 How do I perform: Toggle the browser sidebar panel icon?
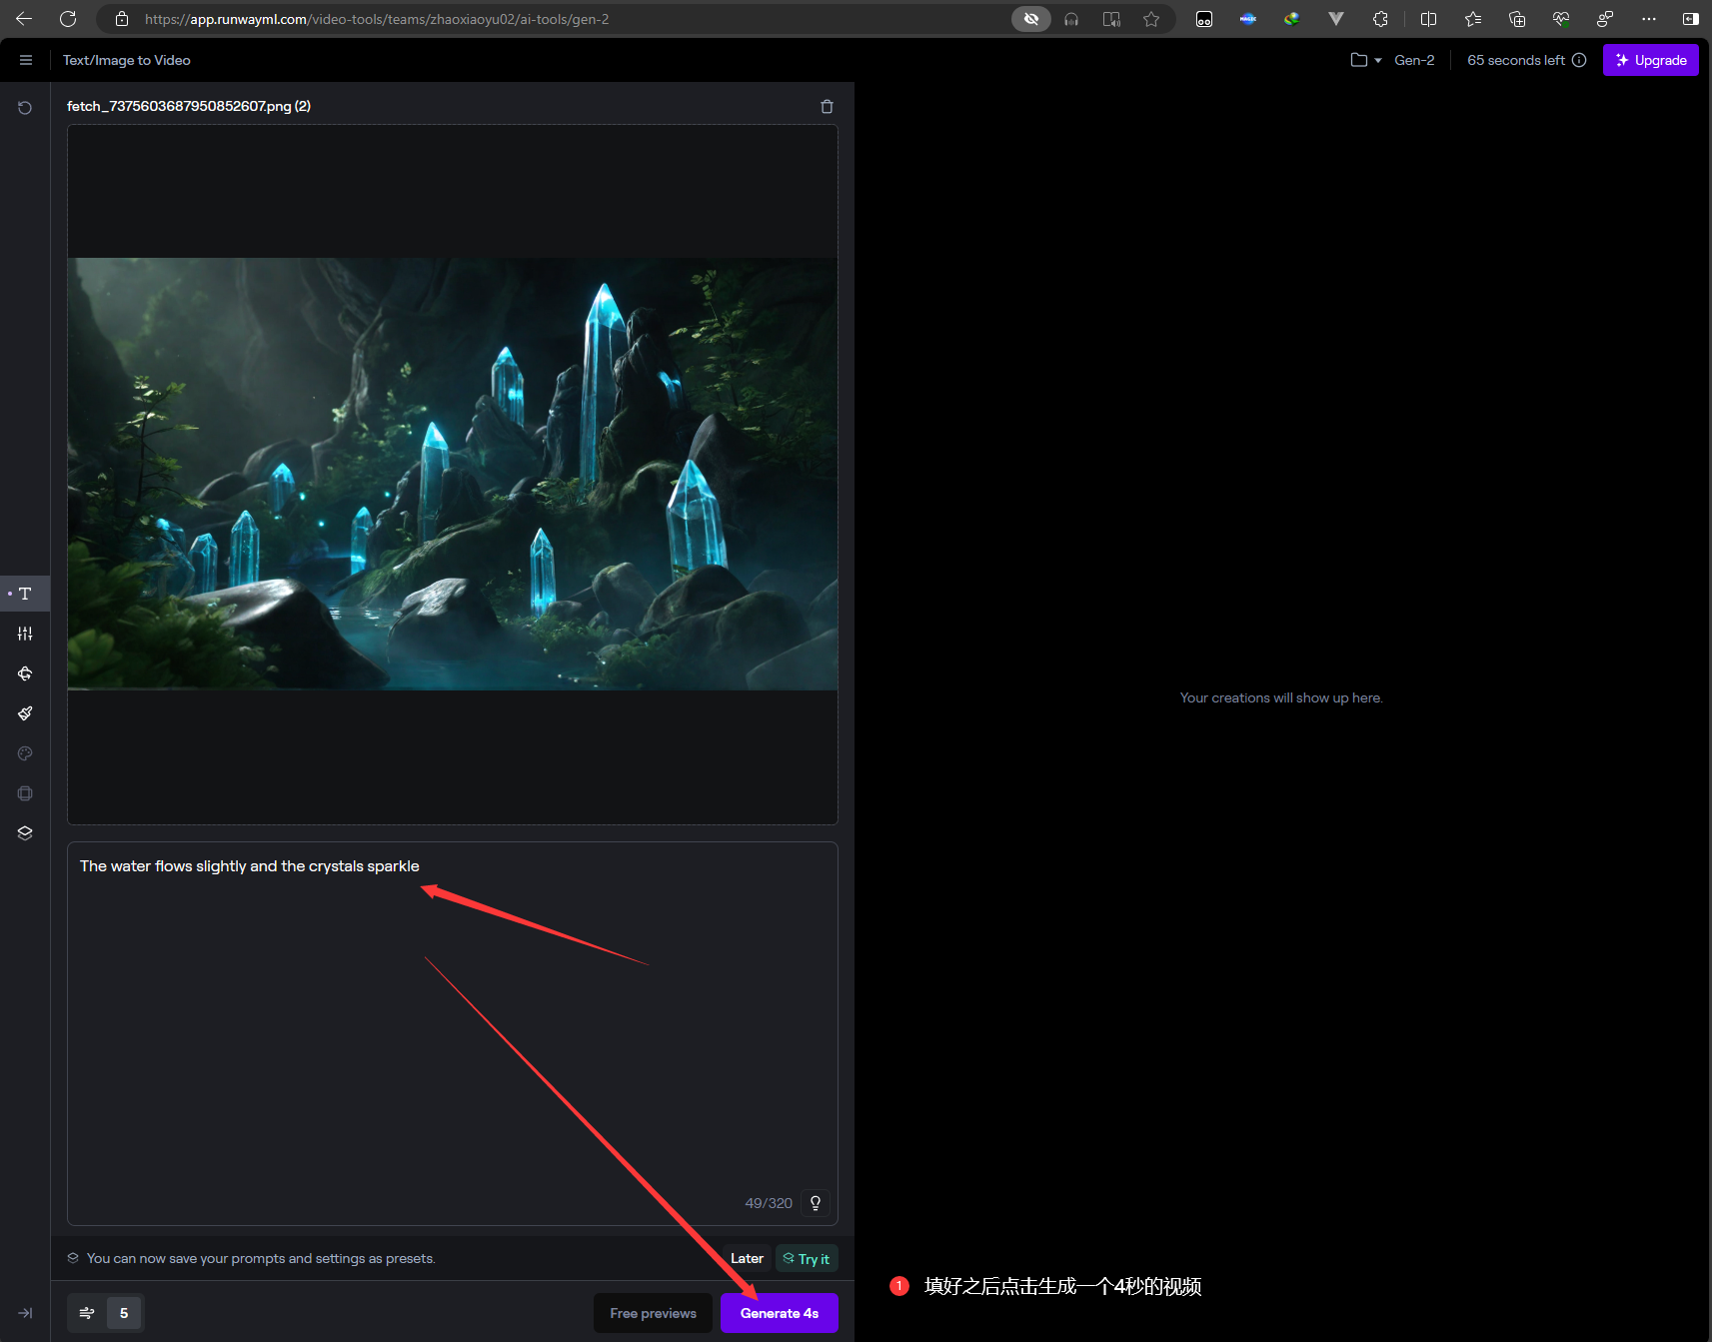tap(1691, 19)
